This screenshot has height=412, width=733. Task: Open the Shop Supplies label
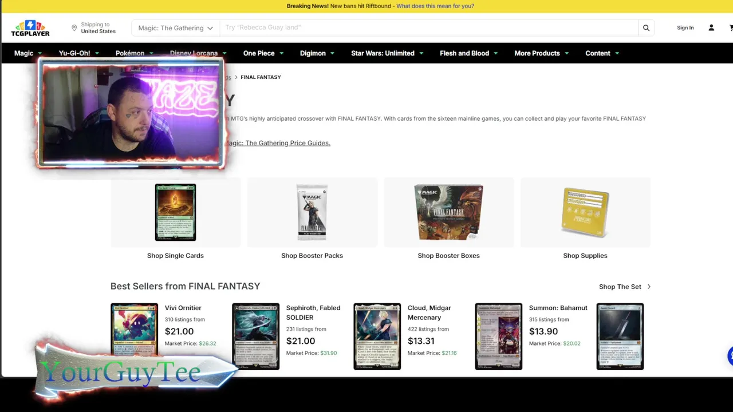pyautogui.click(x=585, y=256)
